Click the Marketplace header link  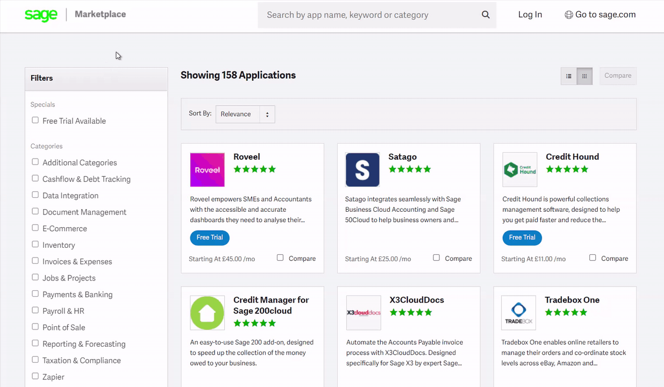(x=101, y=15)
